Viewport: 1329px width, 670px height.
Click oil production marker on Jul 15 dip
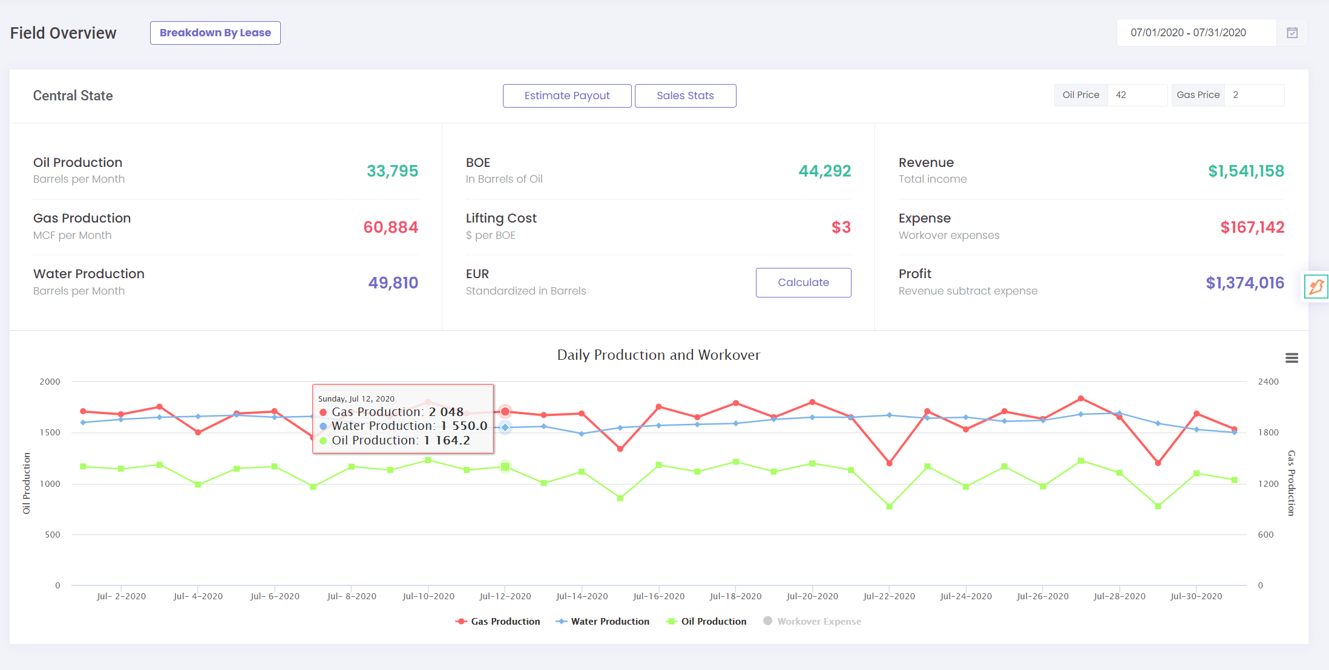[x=620, y=498]
